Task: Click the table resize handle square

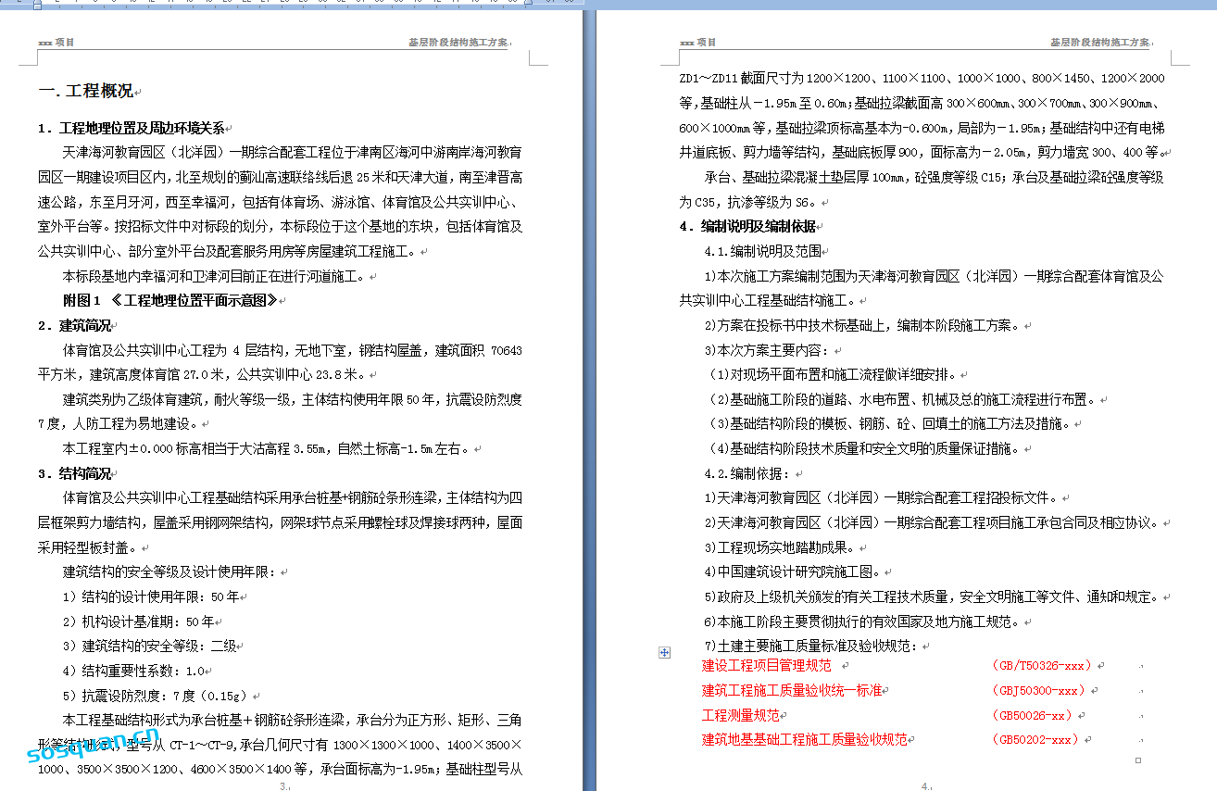Action: coord(1138,760)
